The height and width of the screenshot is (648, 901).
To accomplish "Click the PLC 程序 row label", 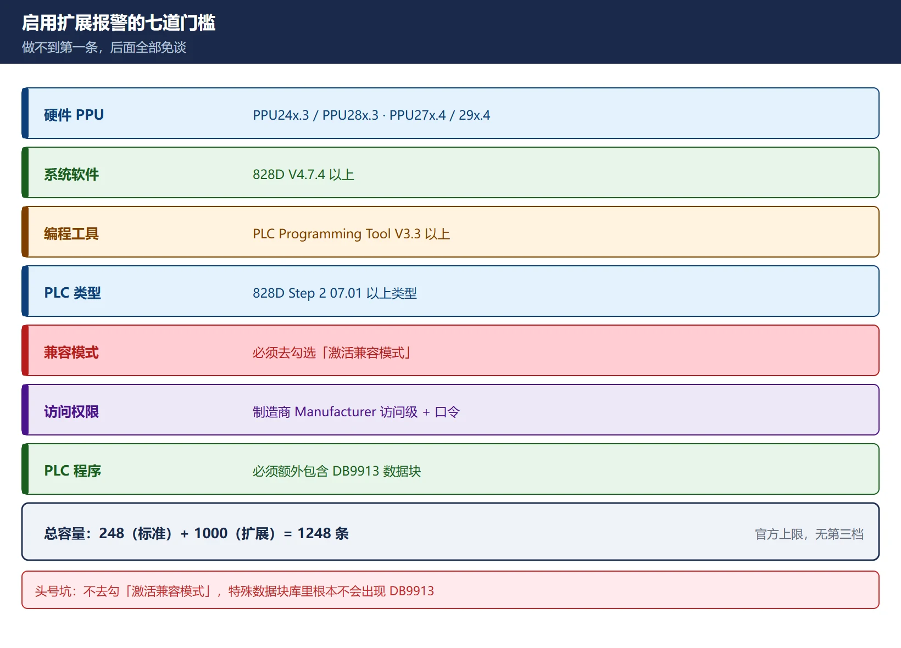I will pyautogui.click(x=73, y=471).
